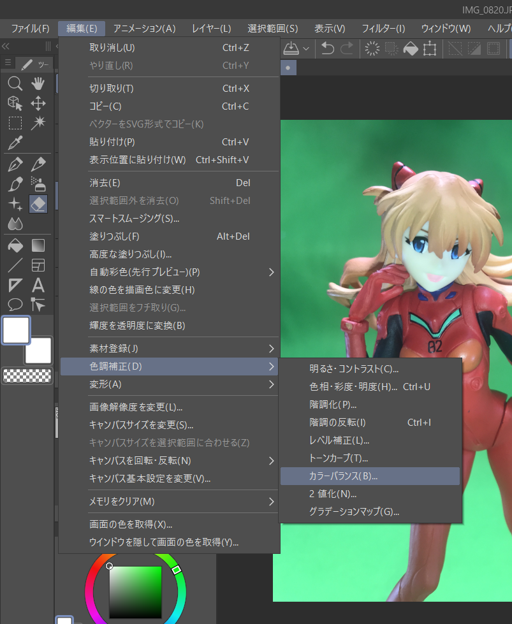Expand the 素材登録(J) submenu
512x624 pixels.
(170, 349)
